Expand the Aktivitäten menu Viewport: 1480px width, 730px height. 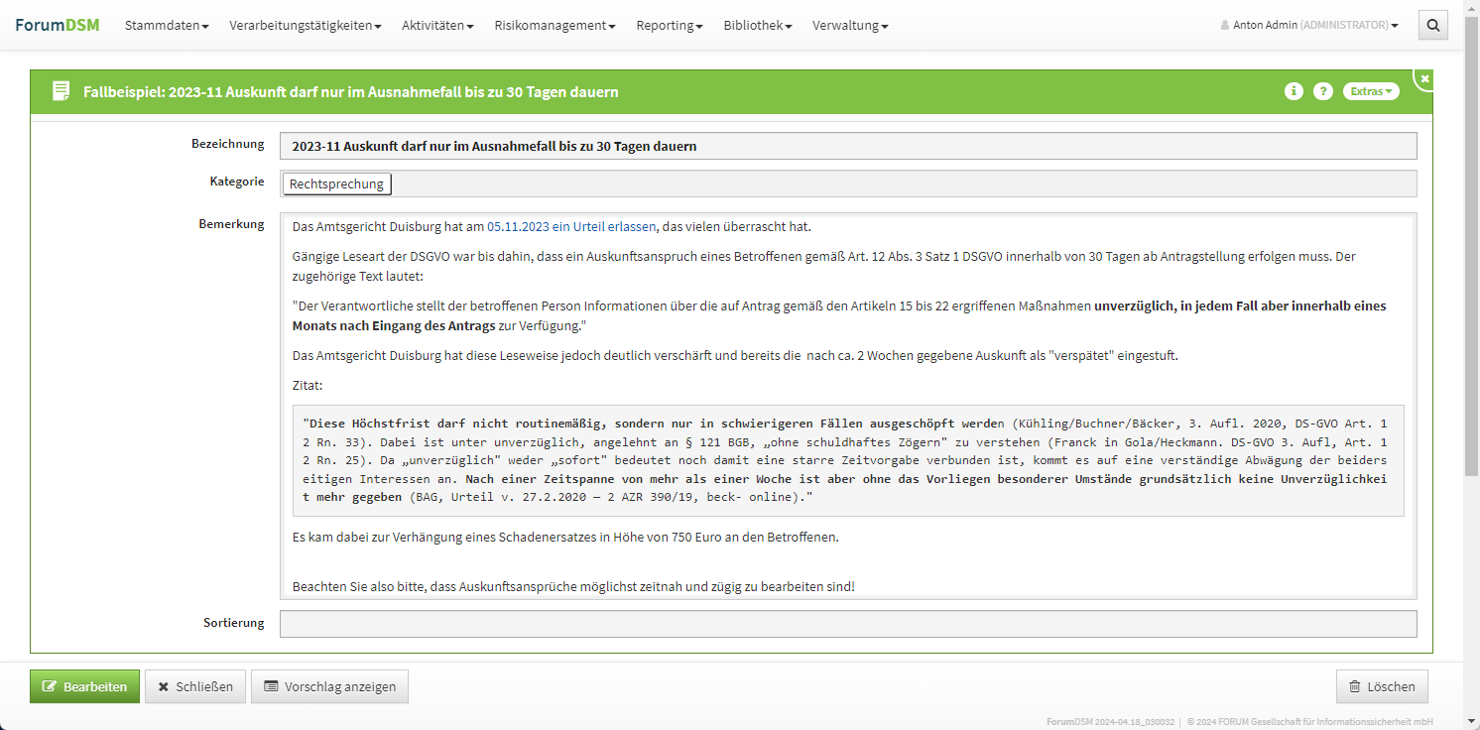tap(437, 26)
